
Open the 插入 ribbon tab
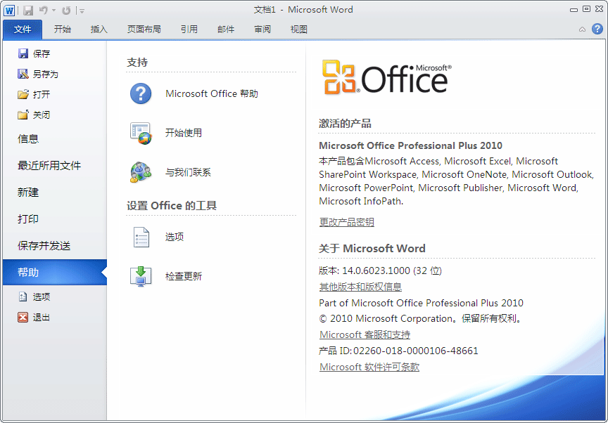point(99,30)
